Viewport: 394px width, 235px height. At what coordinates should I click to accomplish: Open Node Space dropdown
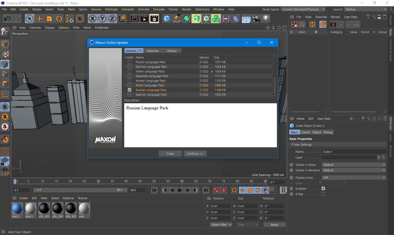click(x=303, y=9)
